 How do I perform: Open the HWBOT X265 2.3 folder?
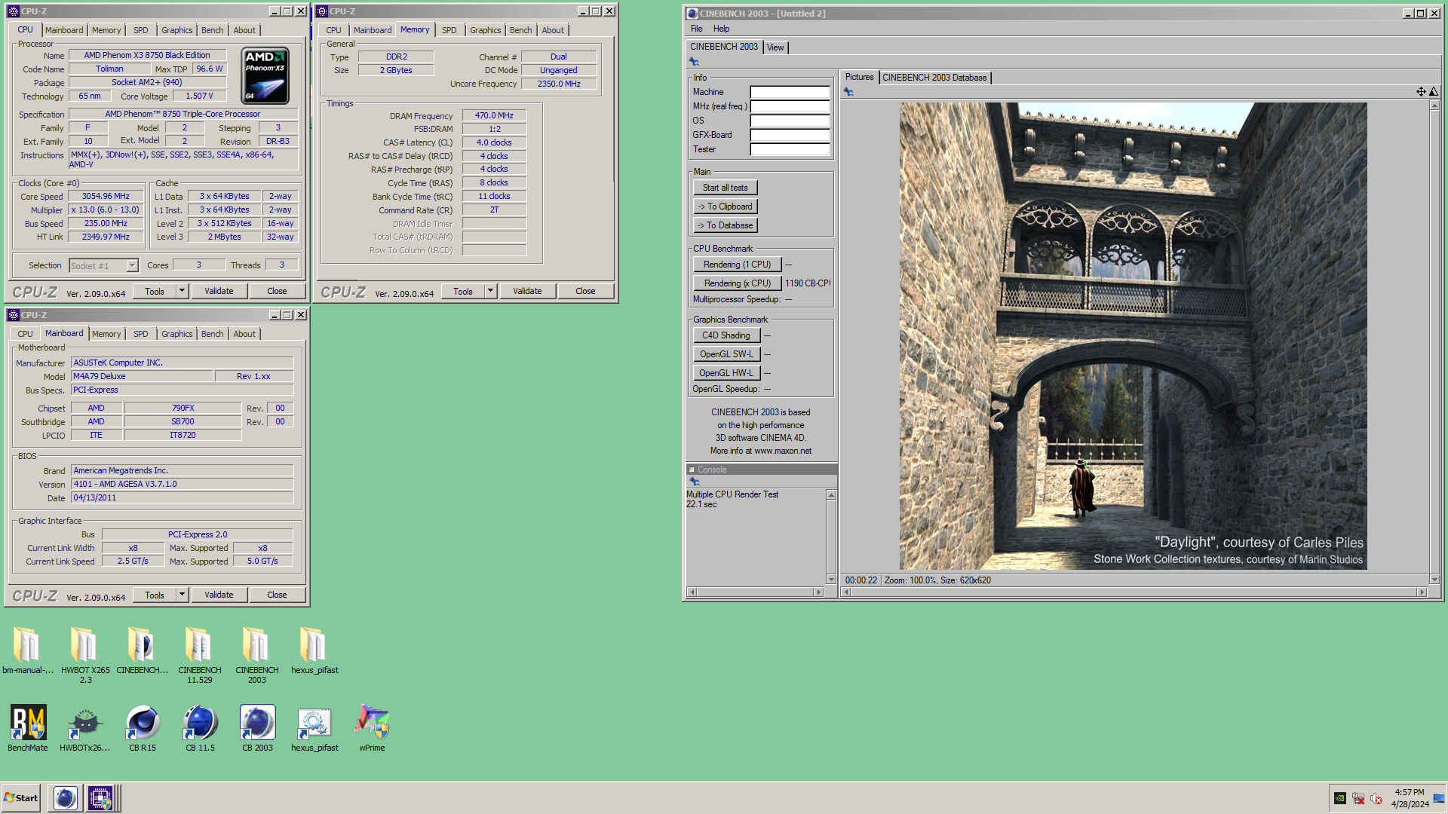pos(85,655)
